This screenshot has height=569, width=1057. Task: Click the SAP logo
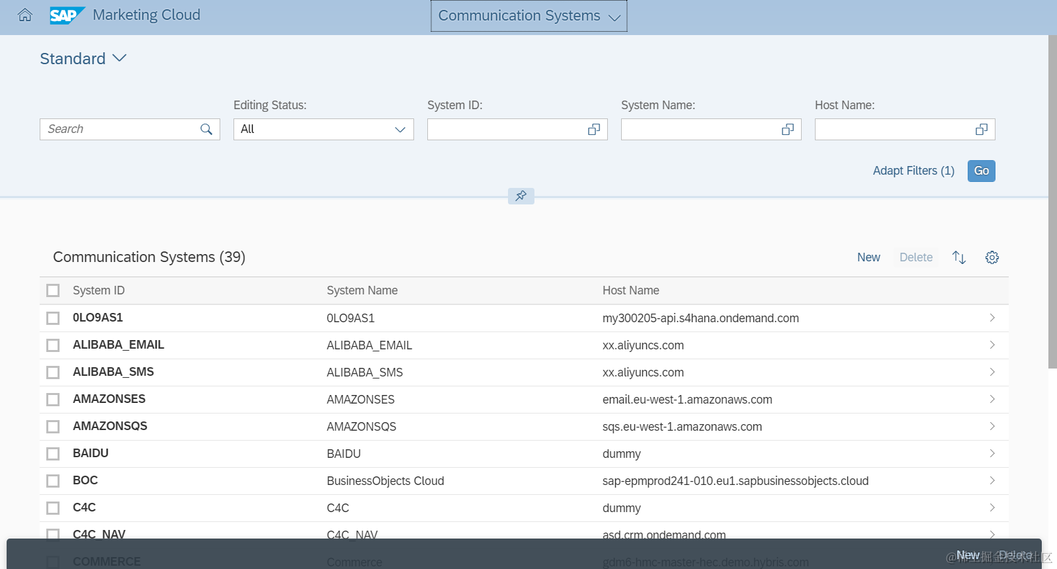point(67,15)
